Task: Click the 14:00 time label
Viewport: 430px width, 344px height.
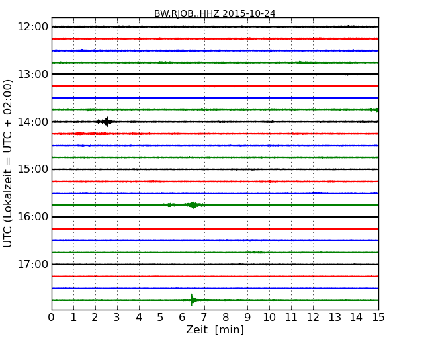Action: pyautogui.click(x=32, y=122)
